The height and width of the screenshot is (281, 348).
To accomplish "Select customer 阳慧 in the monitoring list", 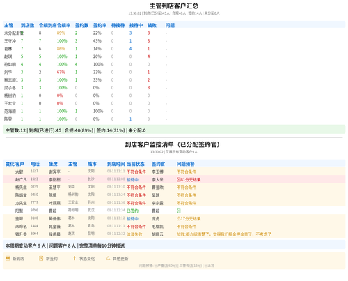I will tap(19, 211).
